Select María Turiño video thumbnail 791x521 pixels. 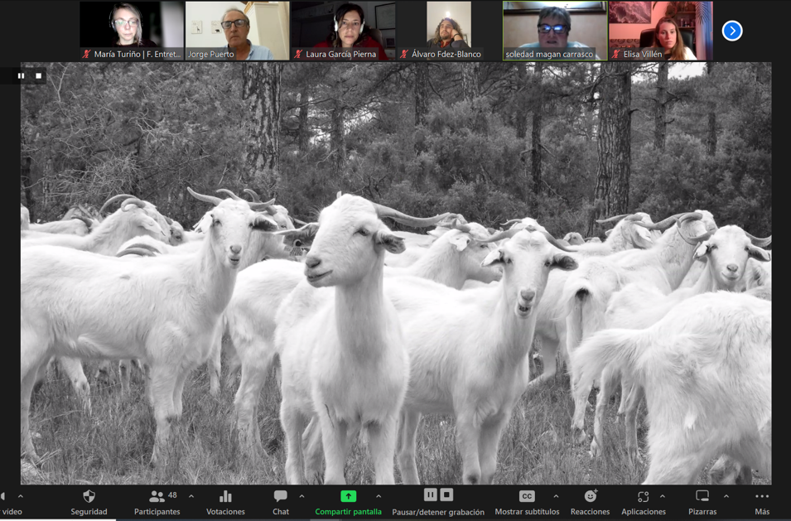[x=132, y=31]
